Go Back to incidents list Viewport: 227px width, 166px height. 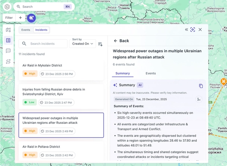click(x=121, y=41)
